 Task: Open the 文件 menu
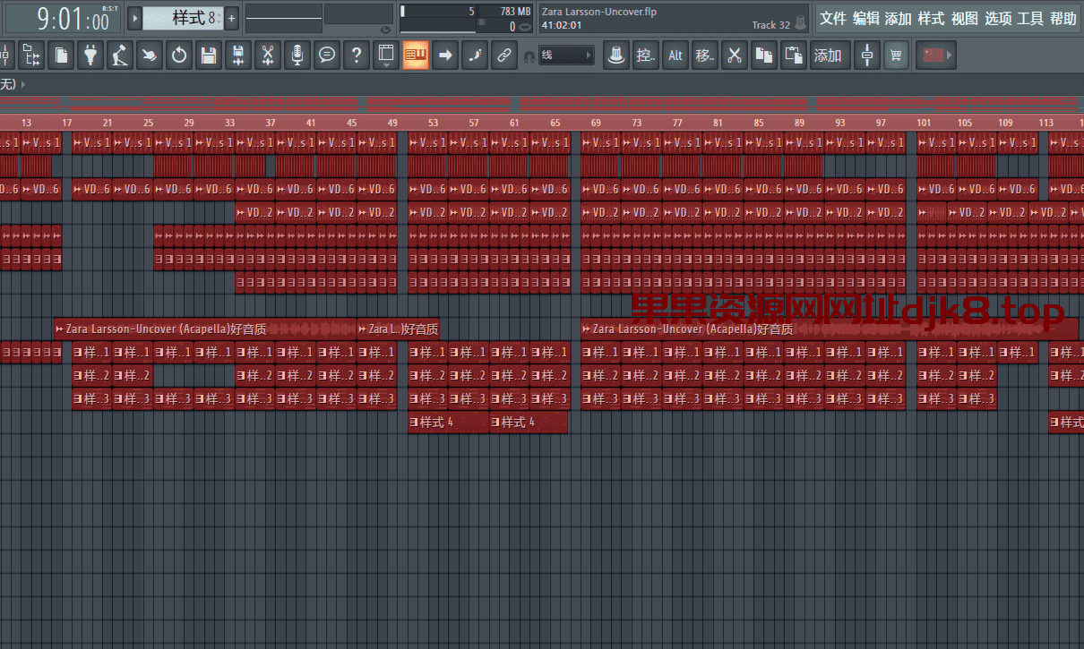click(832, 19)
